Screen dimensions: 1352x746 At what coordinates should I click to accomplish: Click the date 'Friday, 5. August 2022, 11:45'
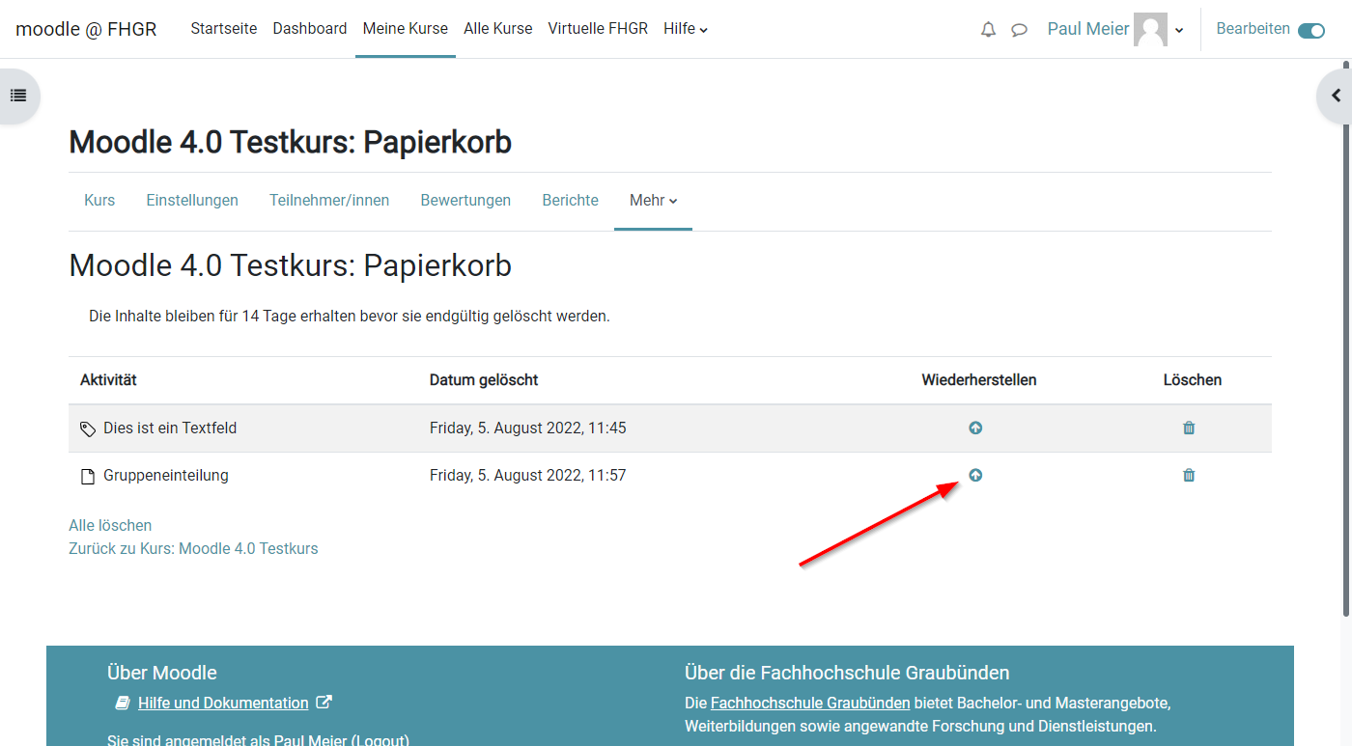pyautogui.click(x=527, y=428)
